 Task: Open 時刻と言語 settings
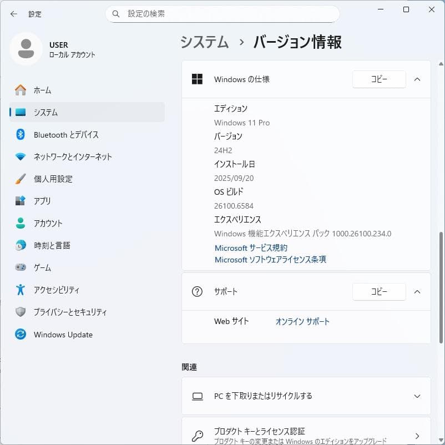pyautogui.click(x=22, y=245)
